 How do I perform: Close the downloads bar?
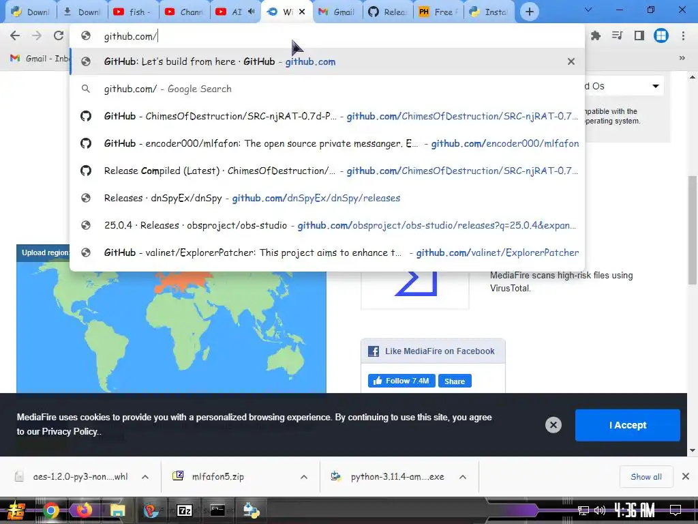point(686,477)
